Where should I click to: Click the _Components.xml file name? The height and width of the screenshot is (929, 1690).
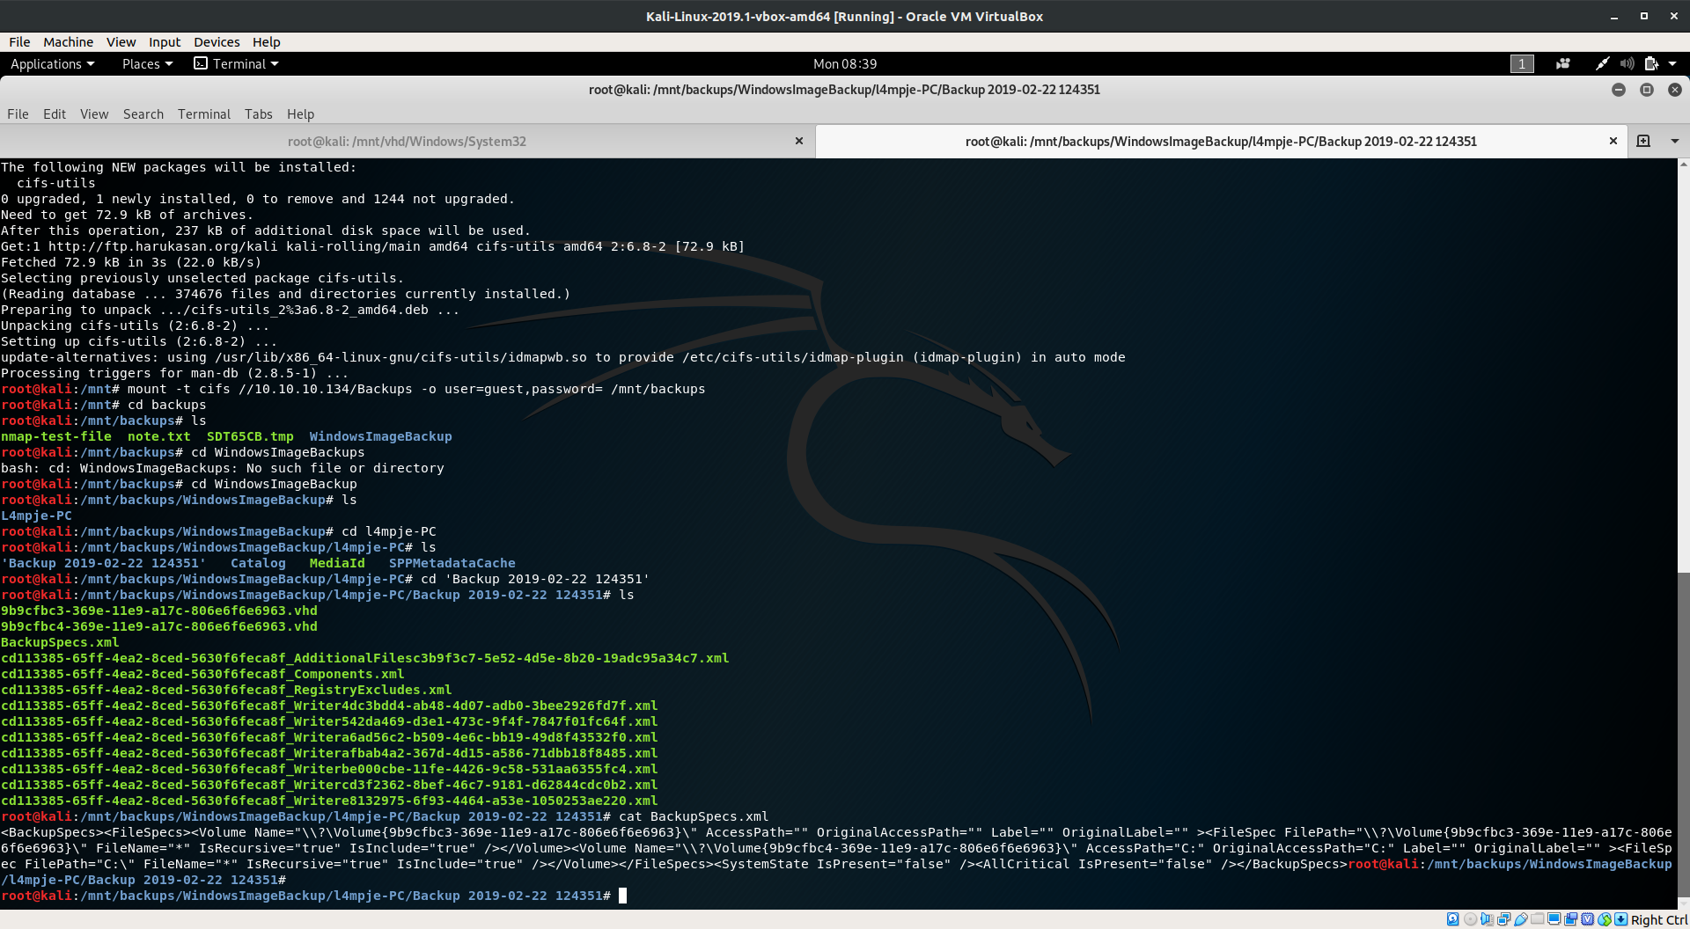click(x=202, y=674)
